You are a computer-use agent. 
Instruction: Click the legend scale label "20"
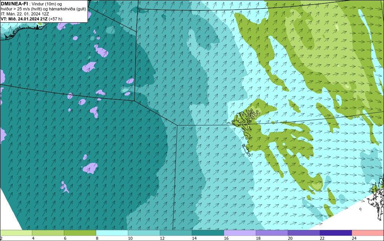[x=290, y=238]
